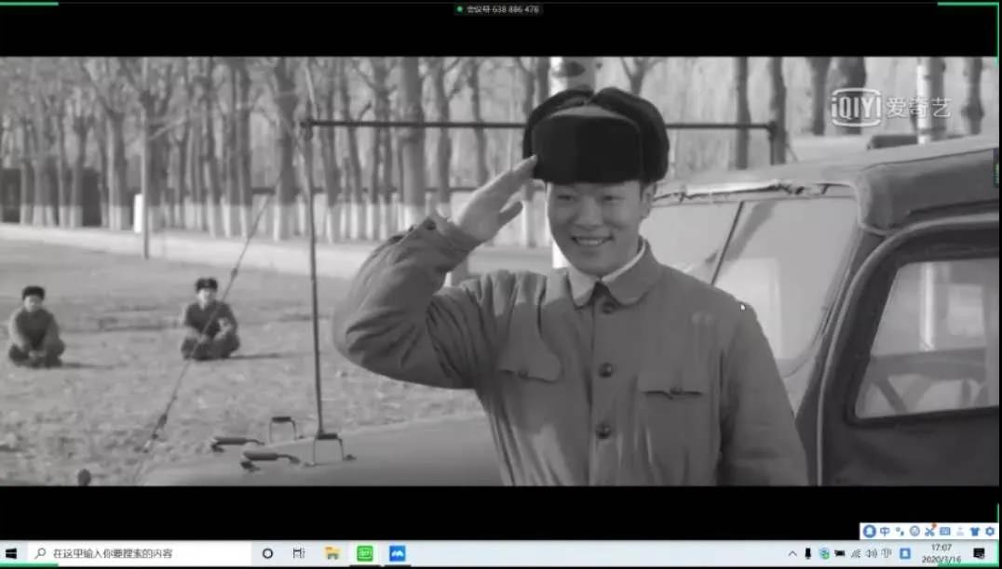
Task: Open the taskbar clock and date
Action: [x=941, y=553]
